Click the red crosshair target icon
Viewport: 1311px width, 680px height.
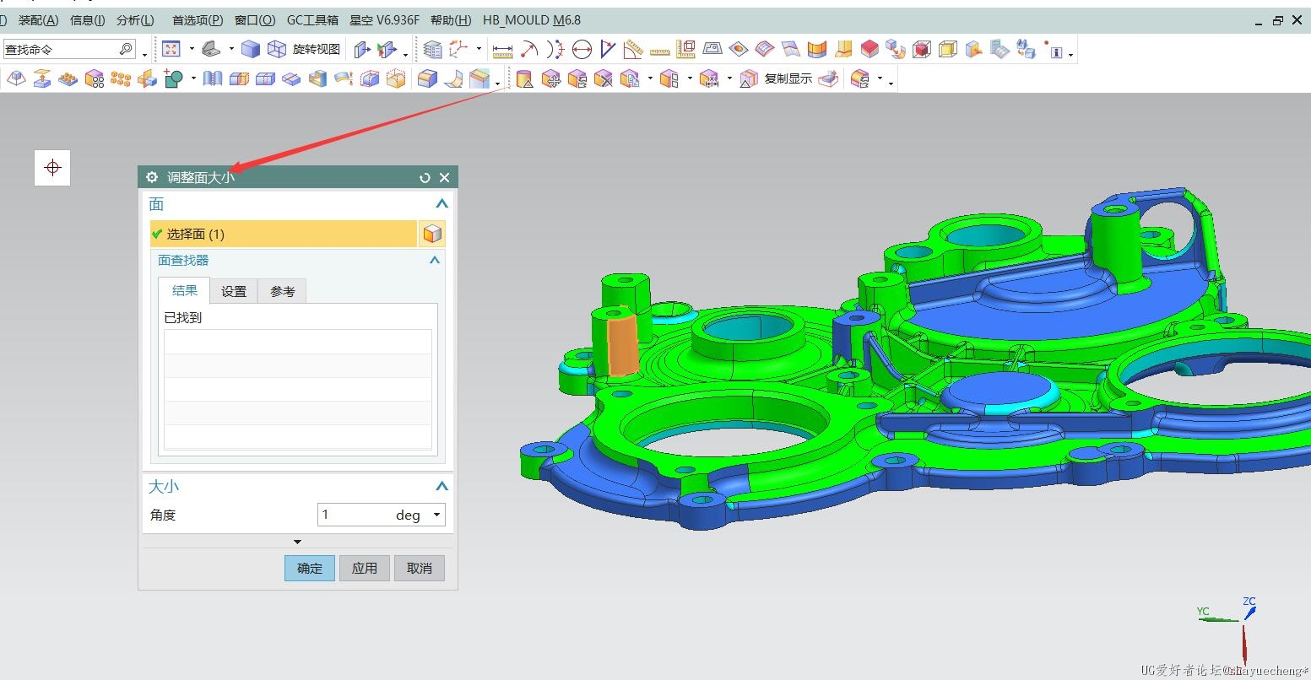tap(52, 167)
